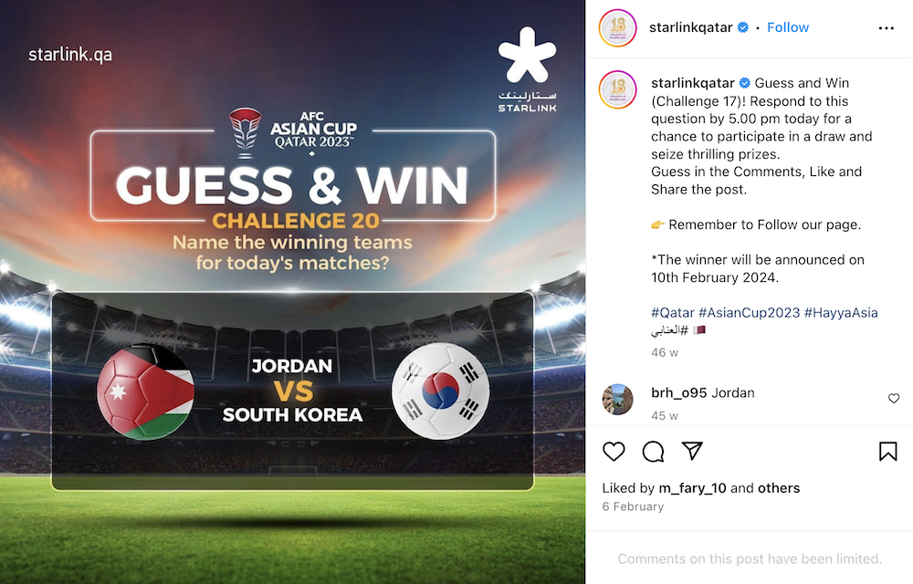This screenshot has height=584, width=913.
Task: Click the verified badge in the header
Action: coord(743,27)
